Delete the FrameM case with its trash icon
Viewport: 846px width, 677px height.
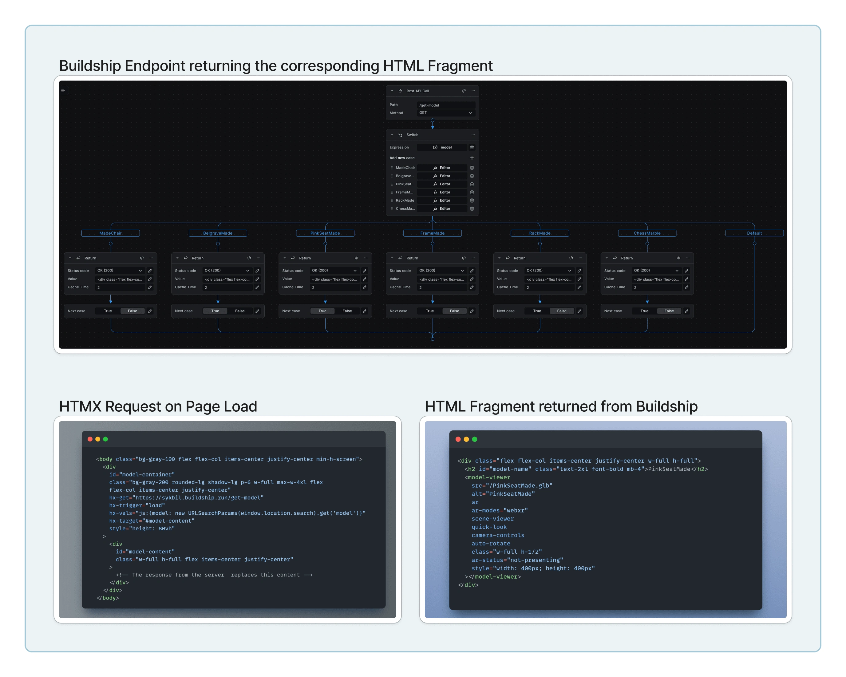tap(472, 192)
